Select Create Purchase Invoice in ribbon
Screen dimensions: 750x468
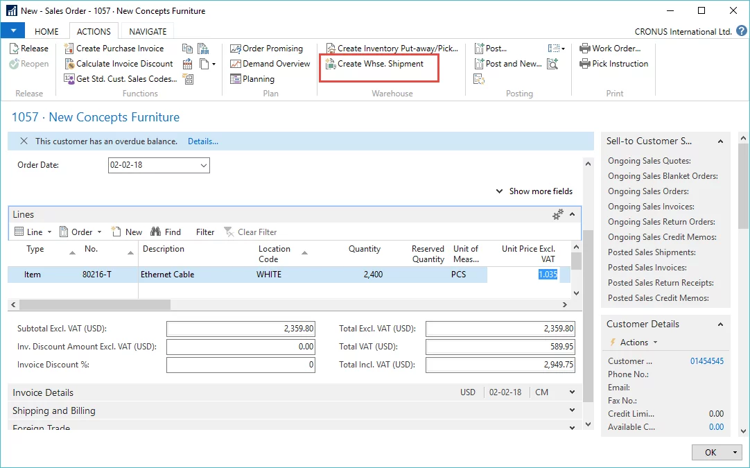pyautogui.click(x=119, y=49)
